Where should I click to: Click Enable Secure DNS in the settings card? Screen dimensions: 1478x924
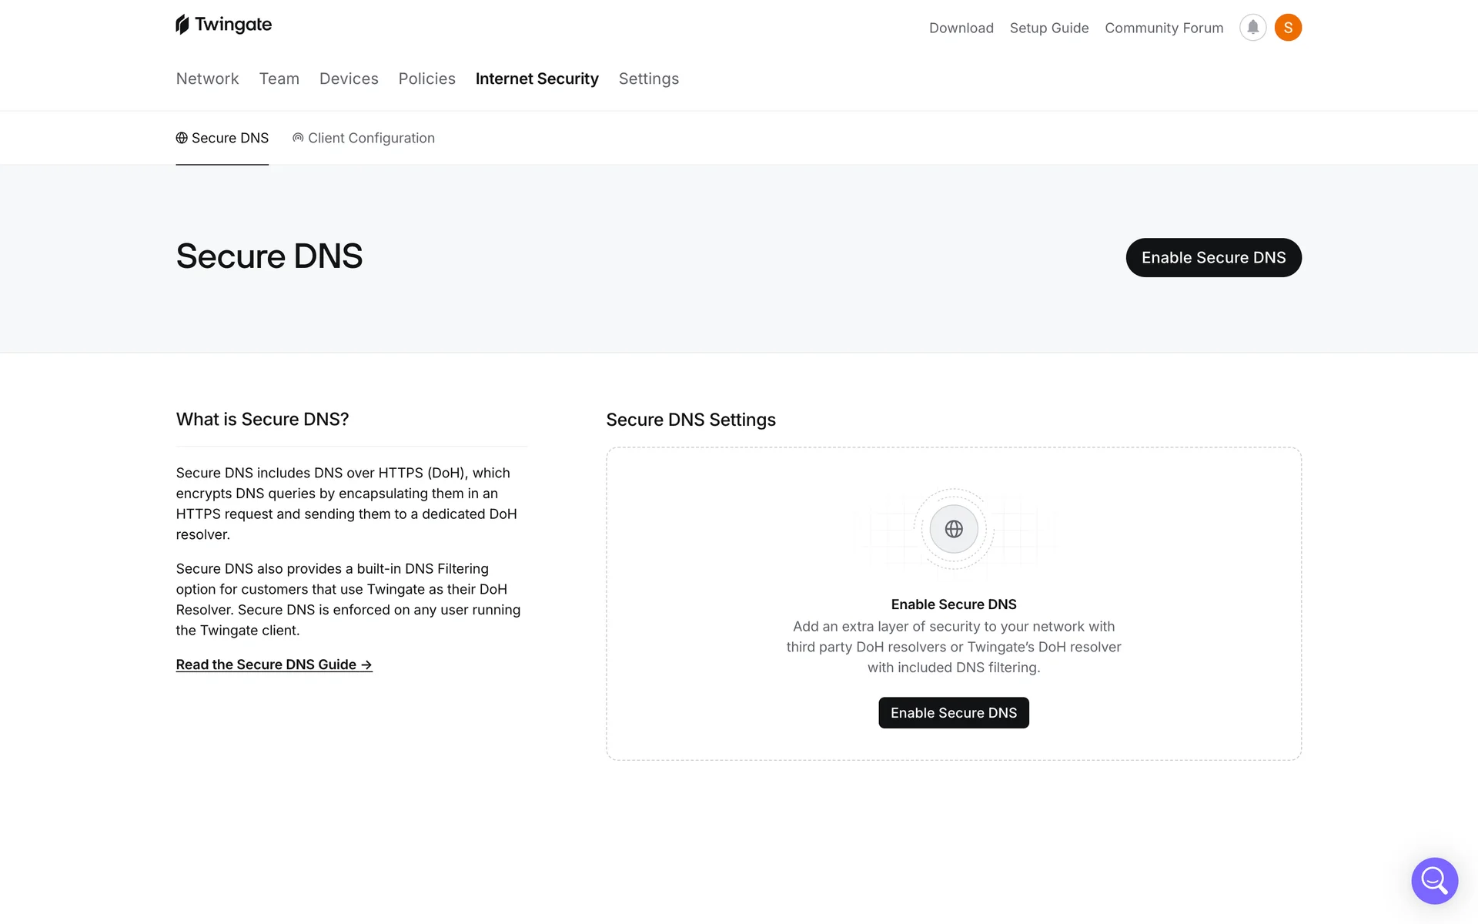coord(953,713)
